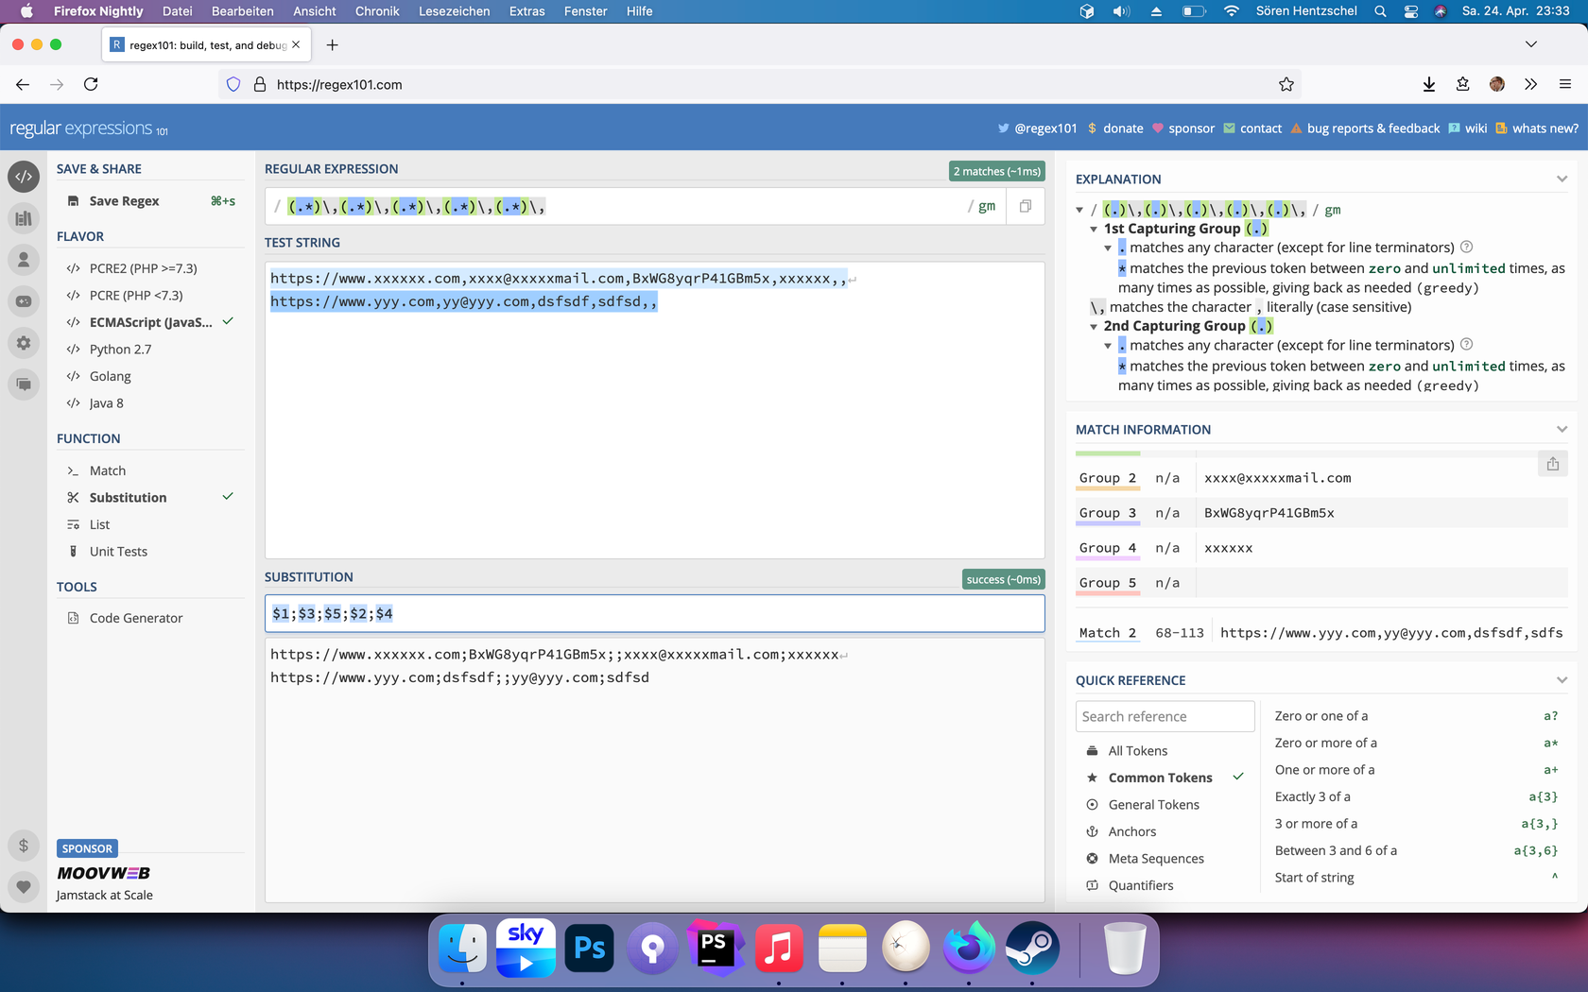Open the account sidebar icon
The width and height of the screenshot is (1588, 992).
[x=24, y=260]
